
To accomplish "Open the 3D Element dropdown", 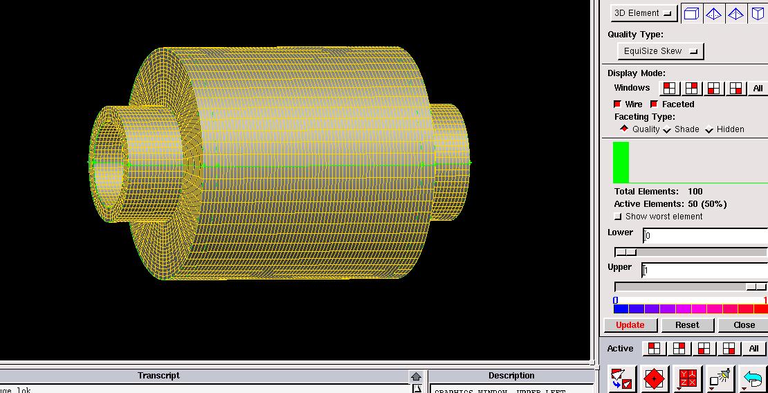I will click(x=643, y=13).
